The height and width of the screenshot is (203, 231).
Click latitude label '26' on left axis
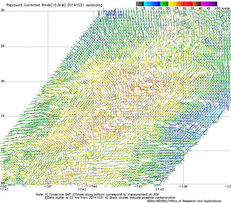pos(2,81)
